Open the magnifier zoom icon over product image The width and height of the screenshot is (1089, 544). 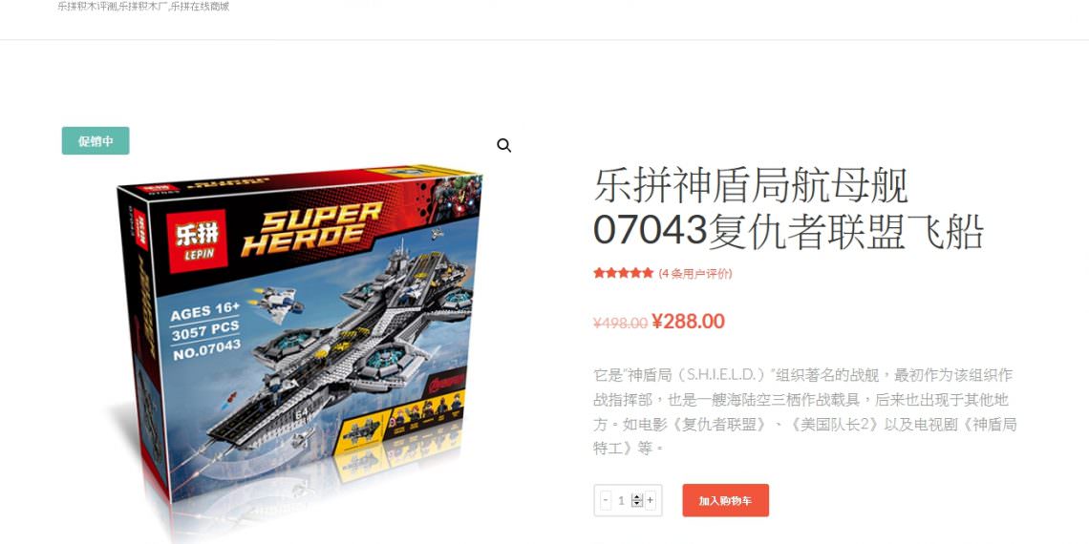pyautogui.click(x=504, y=146)
